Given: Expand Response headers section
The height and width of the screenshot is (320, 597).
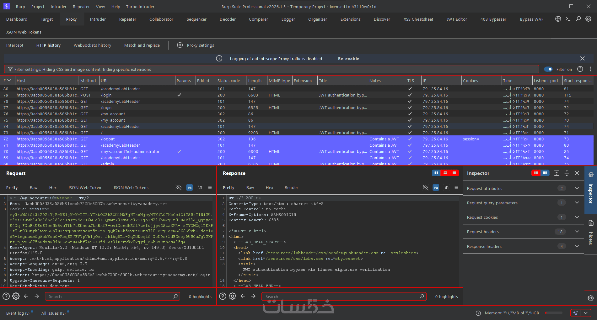Looking at the screenshot, I should pyautogui.click(x=577, y=246).
